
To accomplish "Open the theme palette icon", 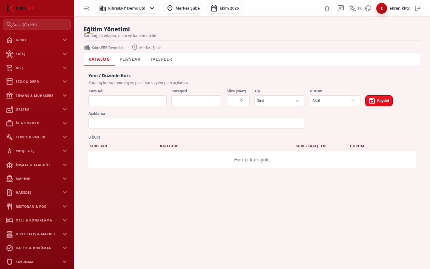I will point(368,8).
